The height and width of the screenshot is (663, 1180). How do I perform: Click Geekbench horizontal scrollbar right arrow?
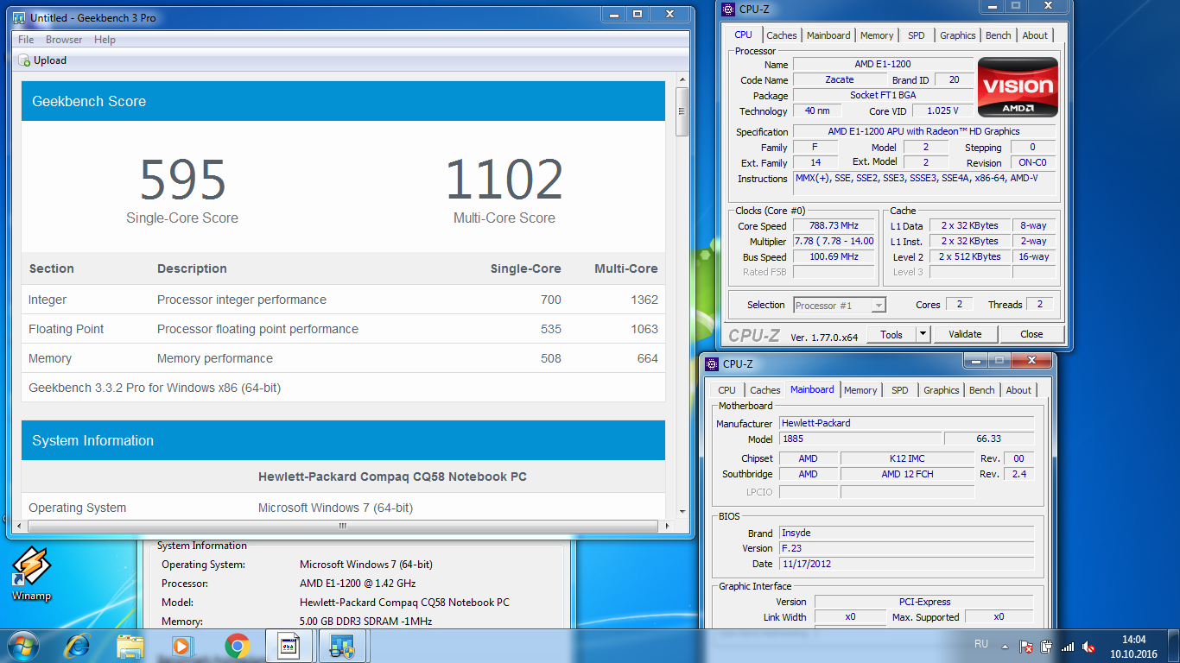click(x=666, y=526)
